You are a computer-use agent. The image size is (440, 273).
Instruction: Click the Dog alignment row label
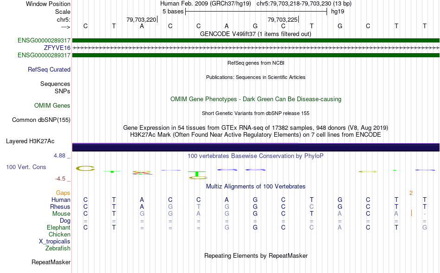[65, 221]
